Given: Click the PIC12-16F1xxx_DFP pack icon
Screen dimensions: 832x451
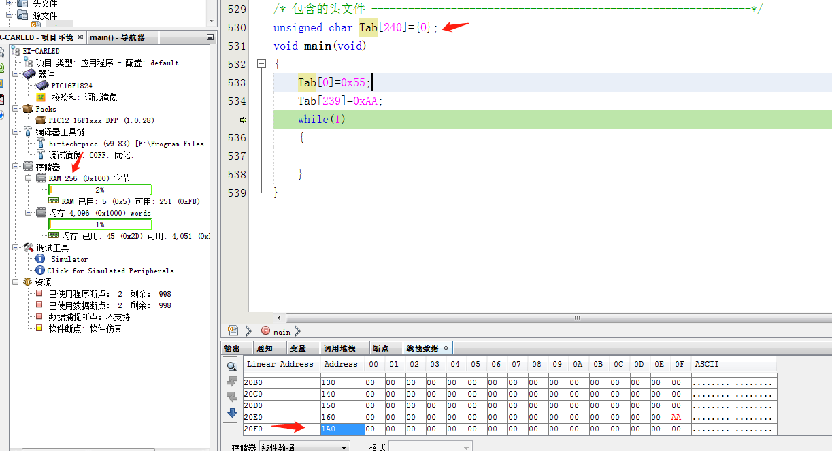Looking at the screenshot, I should [41, 120].
